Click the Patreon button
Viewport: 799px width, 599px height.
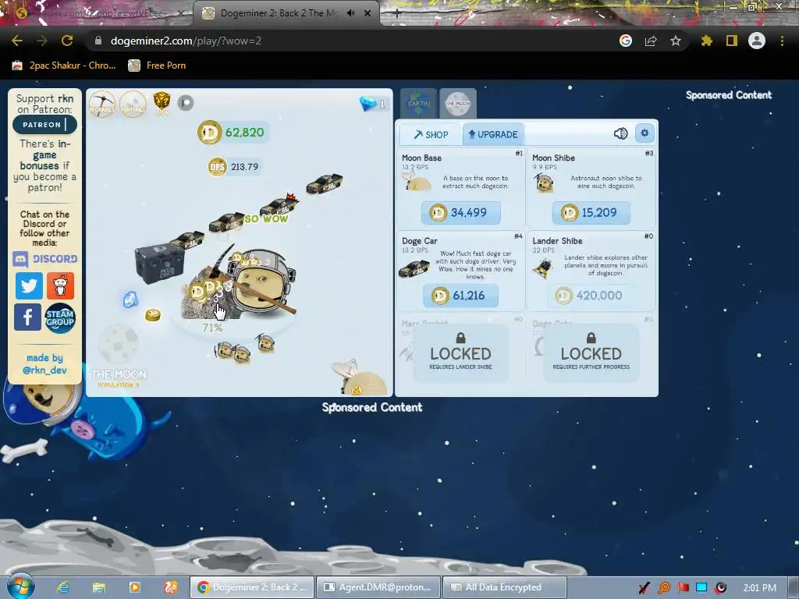coord(44,125)
